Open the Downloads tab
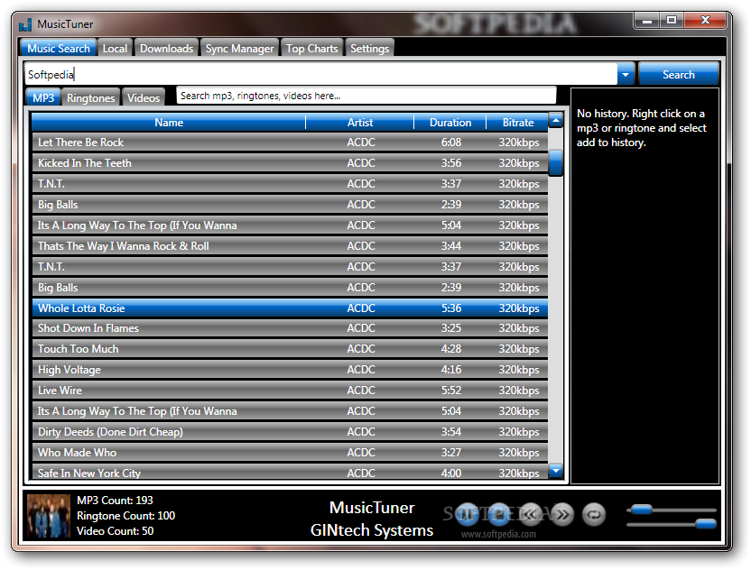Screen dimensions: 751x570 (167, 49)
